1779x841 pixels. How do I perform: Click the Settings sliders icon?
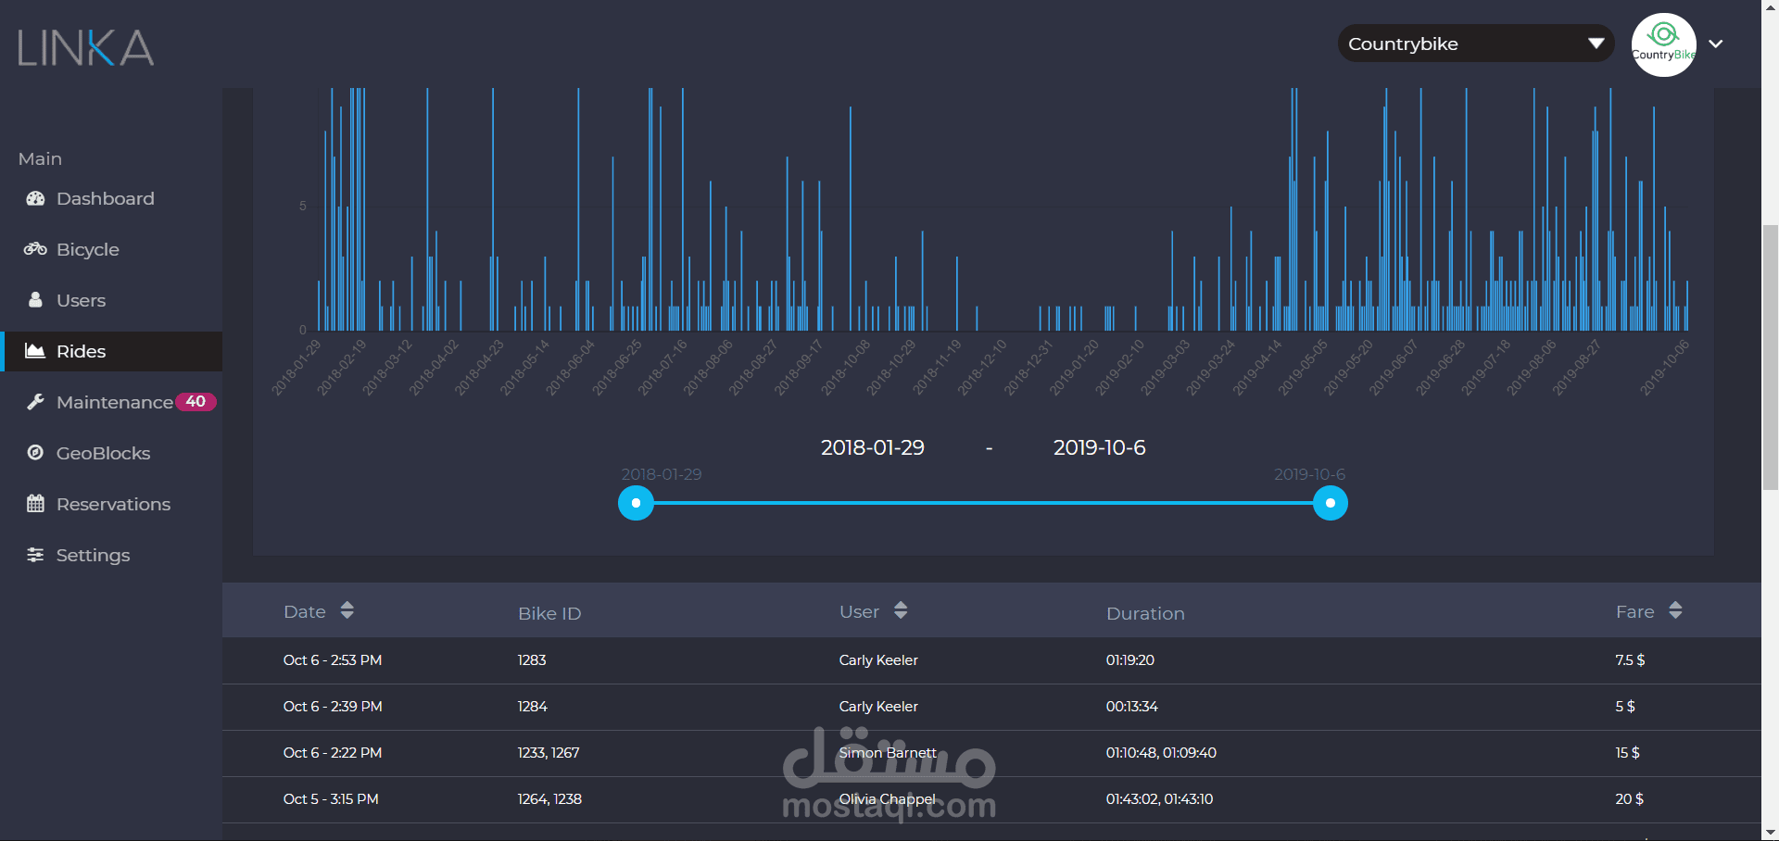[x=35, y=555]
